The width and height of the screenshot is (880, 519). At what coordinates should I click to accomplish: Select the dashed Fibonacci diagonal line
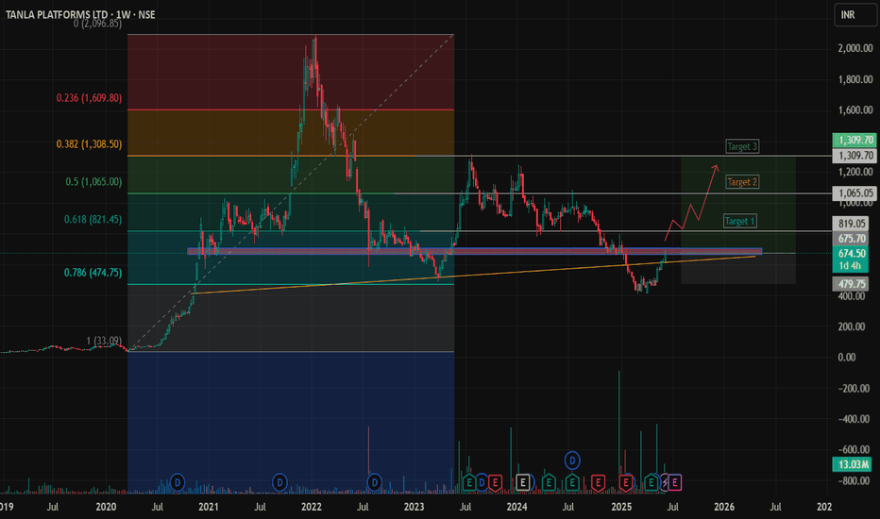click(x=292, y=192)
